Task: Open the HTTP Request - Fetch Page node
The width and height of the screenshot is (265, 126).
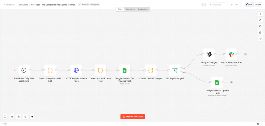Action: point(76,70)
